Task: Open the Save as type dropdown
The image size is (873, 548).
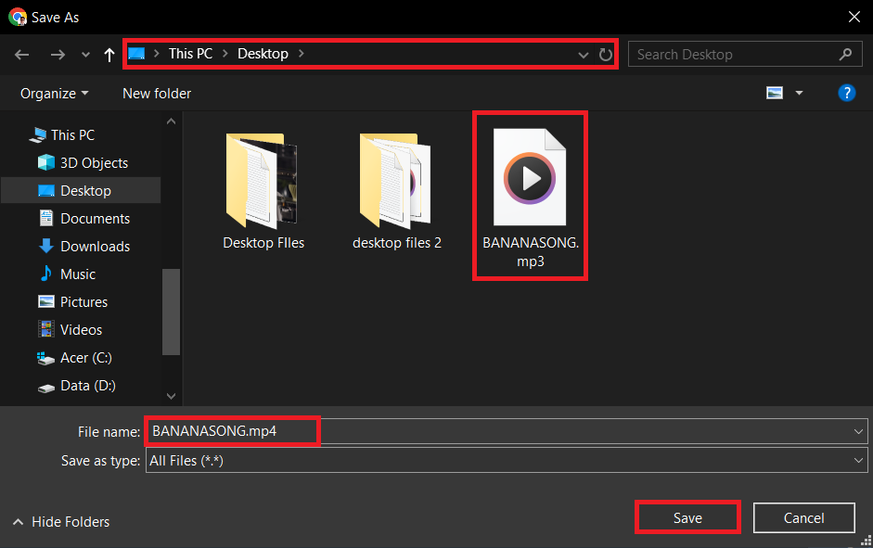Action: (858, 460)
